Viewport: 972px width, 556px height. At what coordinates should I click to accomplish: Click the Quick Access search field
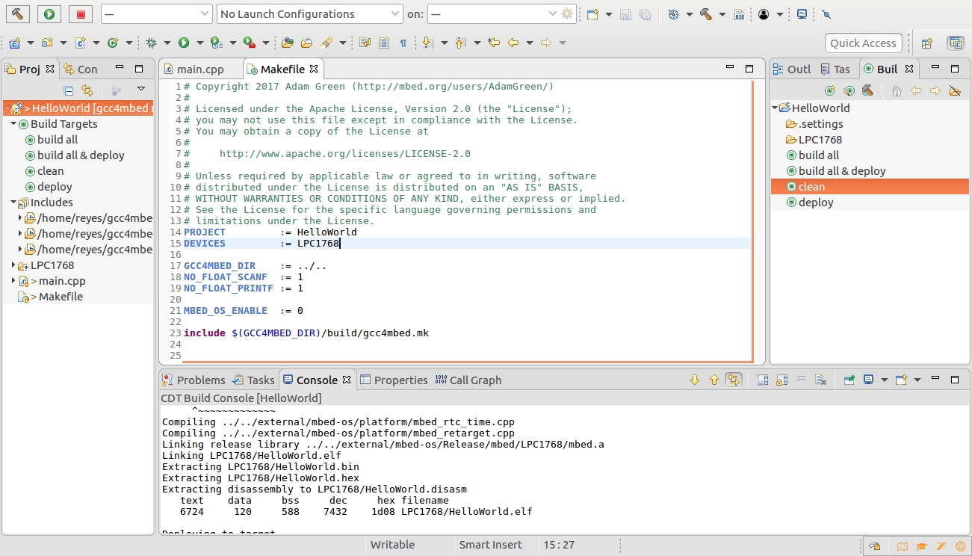862,43
